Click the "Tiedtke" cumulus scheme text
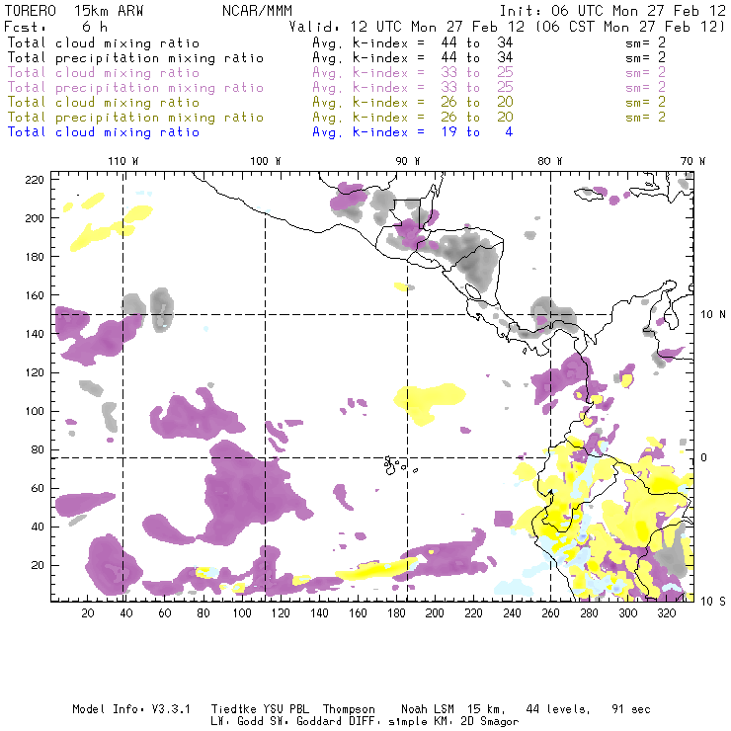The height and width of the screenshot is (731, 731). pyautogui.click(x=233, y=709)
